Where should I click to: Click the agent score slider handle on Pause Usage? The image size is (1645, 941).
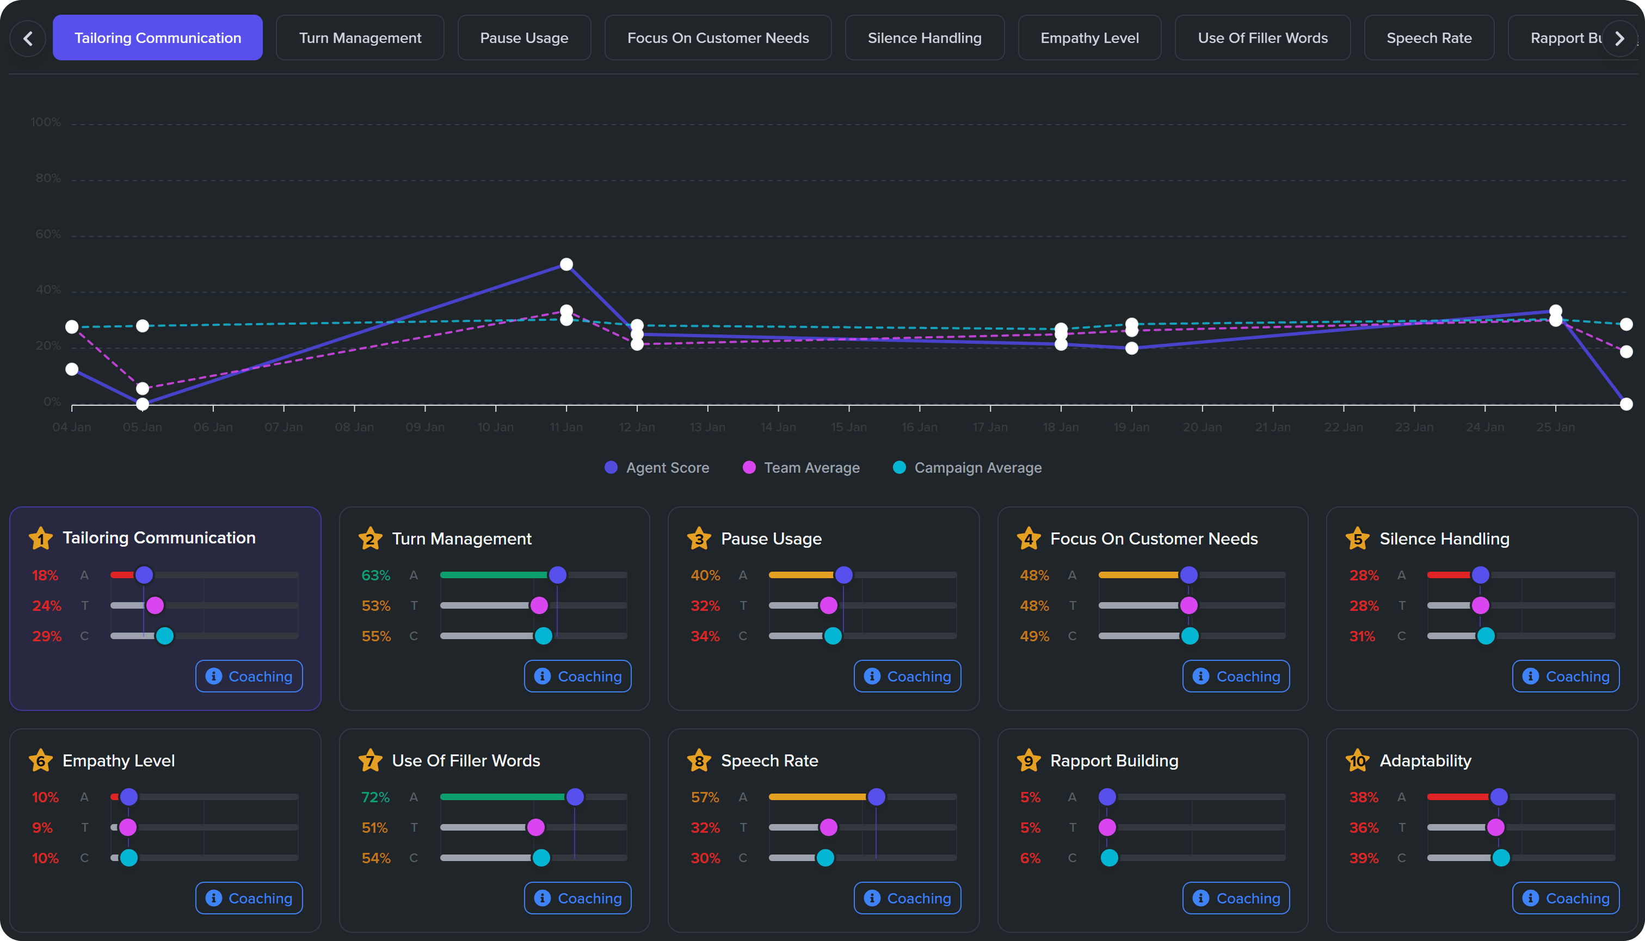point(843,574)
